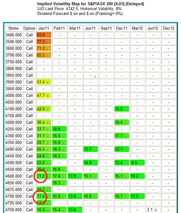Show details icon beside 47.7
The image size is (181, 213).
pos(48,95)
